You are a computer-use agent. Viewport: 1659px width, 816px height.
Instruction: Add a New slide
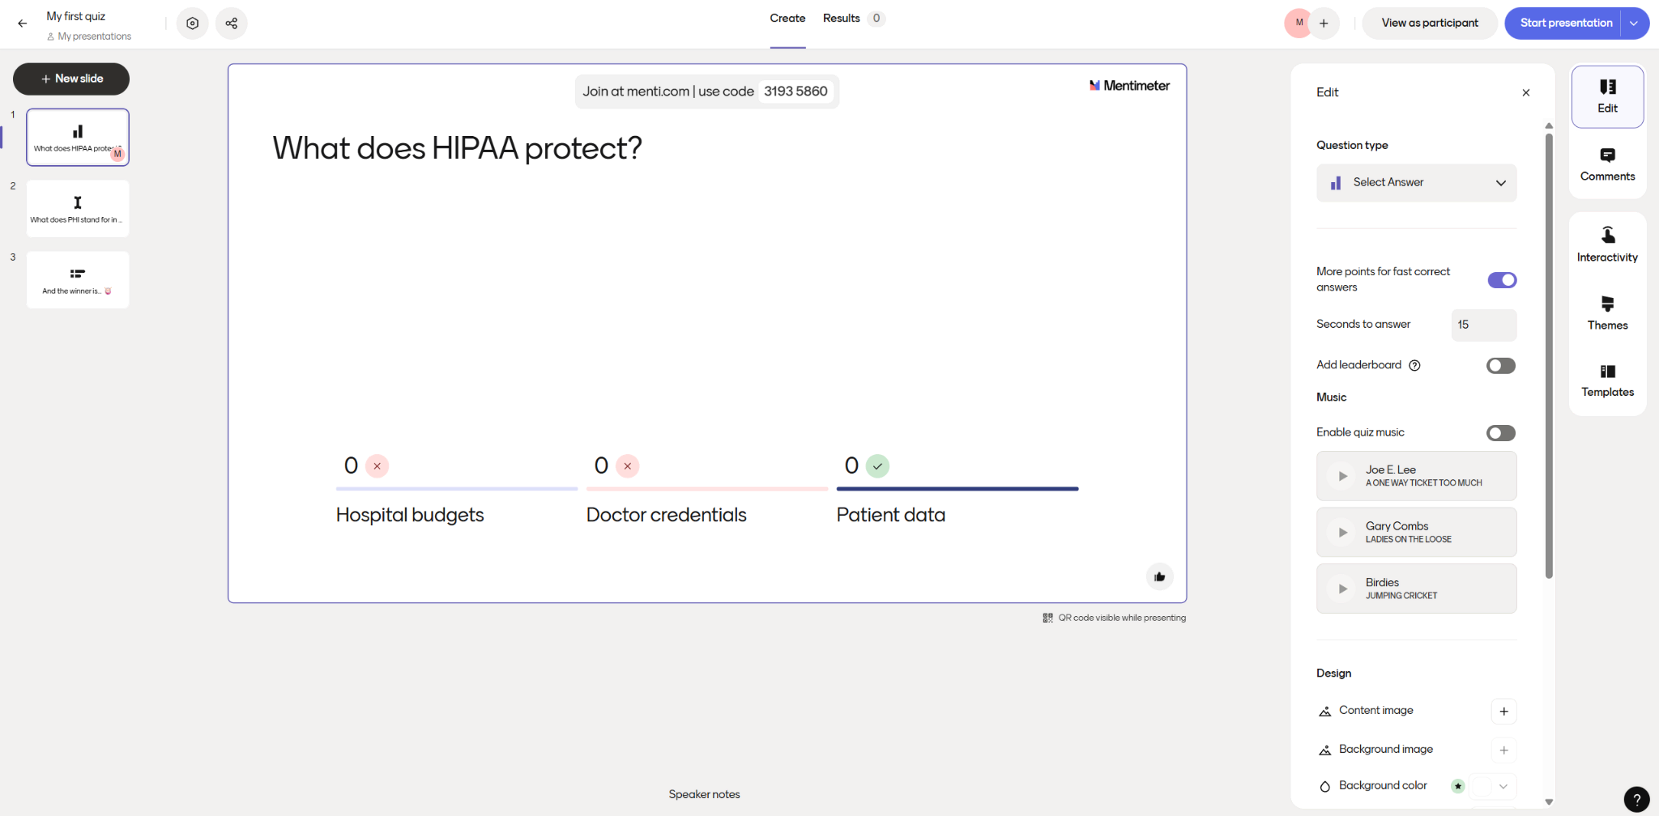tap(71, 79)
